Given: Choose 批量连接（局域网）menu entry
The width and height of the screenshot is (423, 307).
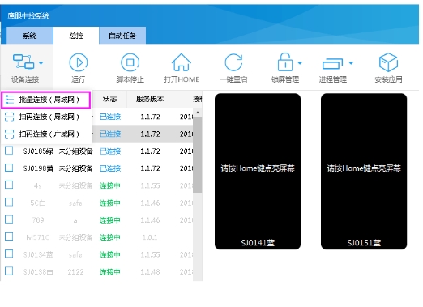Looking at the screenshot, I should [45, 100].
